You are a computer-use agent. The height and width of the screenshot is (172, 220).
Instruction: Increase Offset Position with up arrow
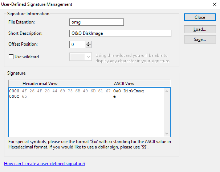tap(89, 43)
